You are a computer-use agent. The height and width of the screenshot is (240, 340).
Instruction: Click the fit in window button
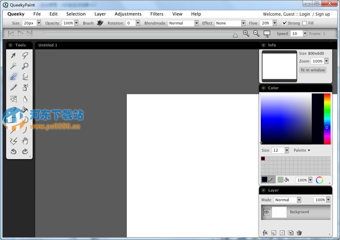[312, 70]
